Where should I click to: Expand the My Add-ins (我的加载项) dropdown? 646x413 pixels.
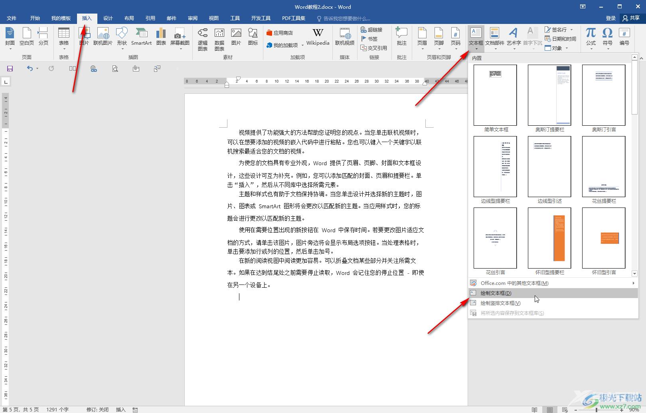click(x=302, y=45)
